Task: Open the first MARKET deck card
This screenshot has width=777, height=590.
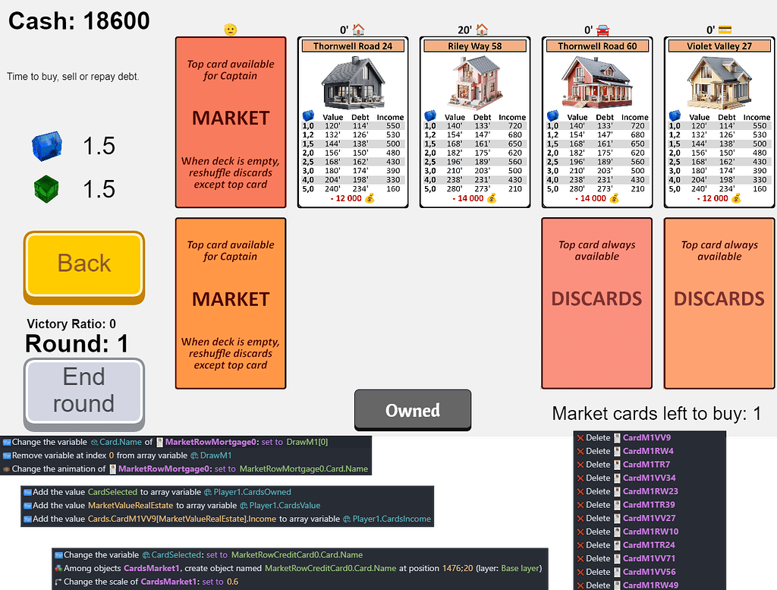Action: coord(230,118)
